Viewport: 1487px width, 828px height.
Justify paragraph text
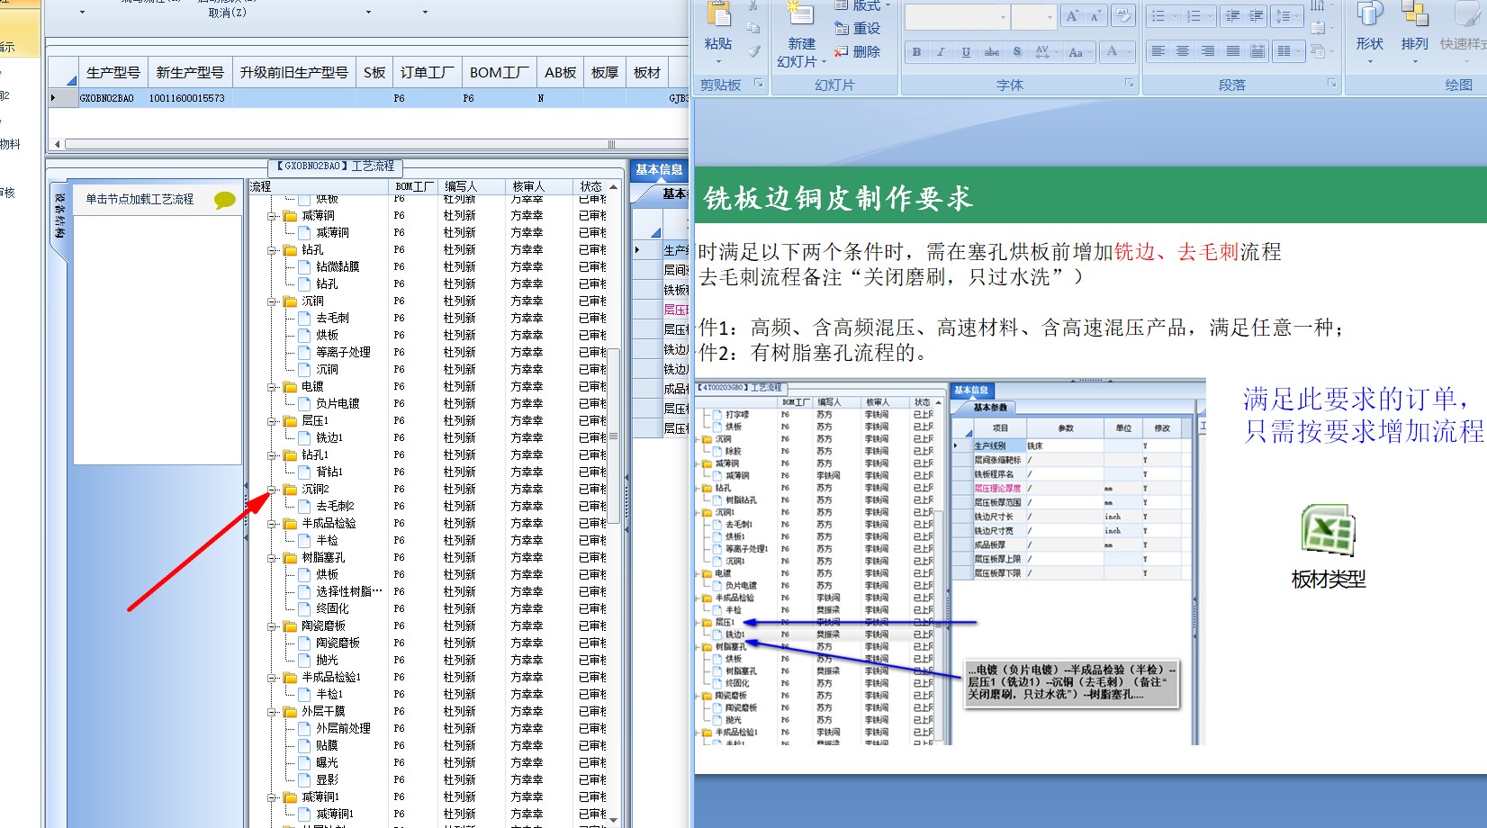pyautogui.click(x=1233, y=51)
